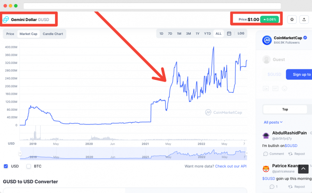Image resolution: width=312 pixels, height=193 pixels.
Task: Click the repost arrows on AbdulRashidPain's post
Action: coord(290,154)
